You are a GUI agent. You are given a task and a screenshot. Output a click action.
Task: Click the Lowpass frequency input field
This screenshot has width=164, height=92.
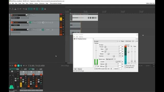click(120, 62)
